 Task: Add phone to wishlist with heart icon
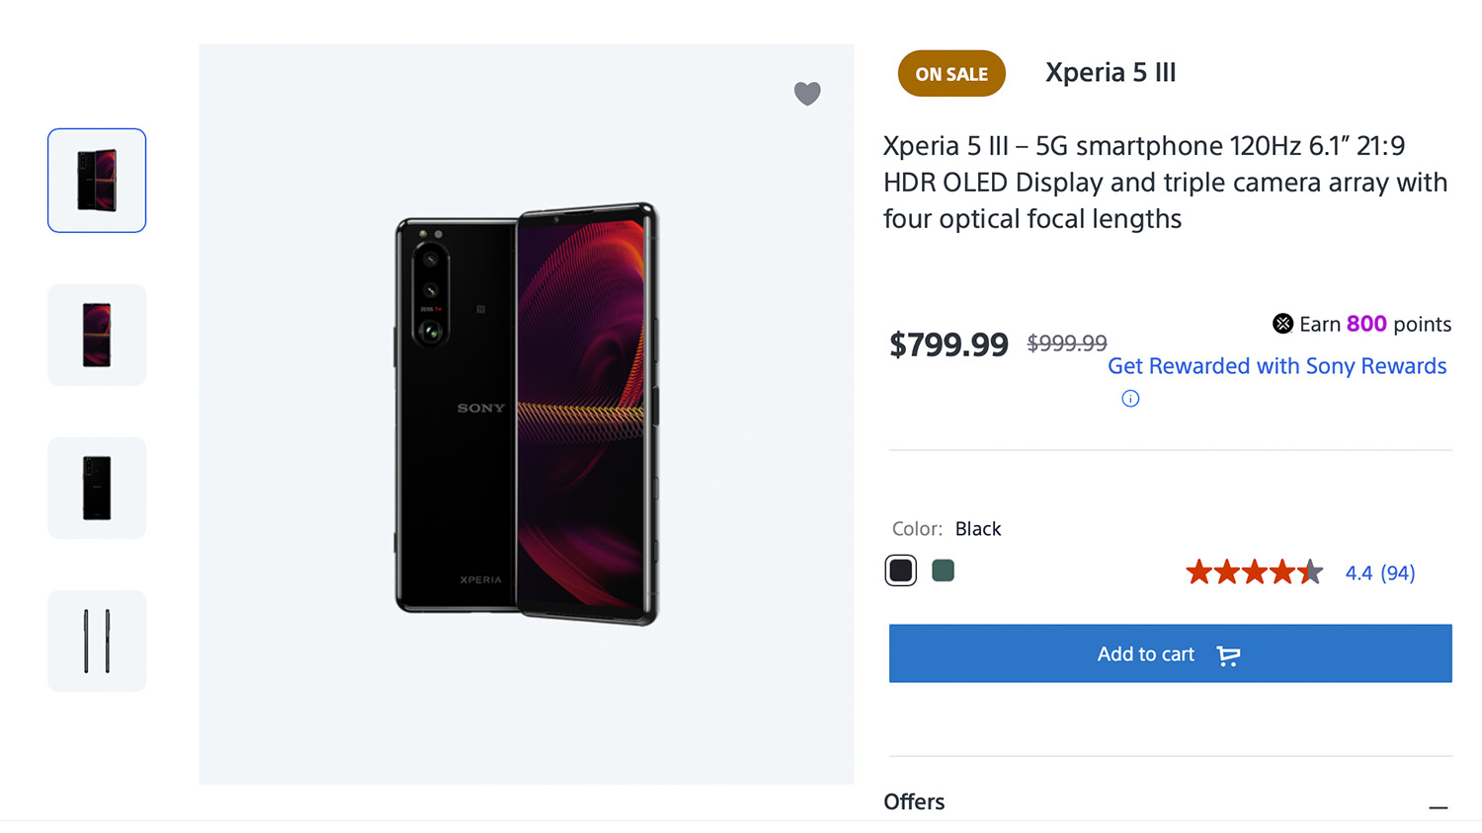(807, 93)
